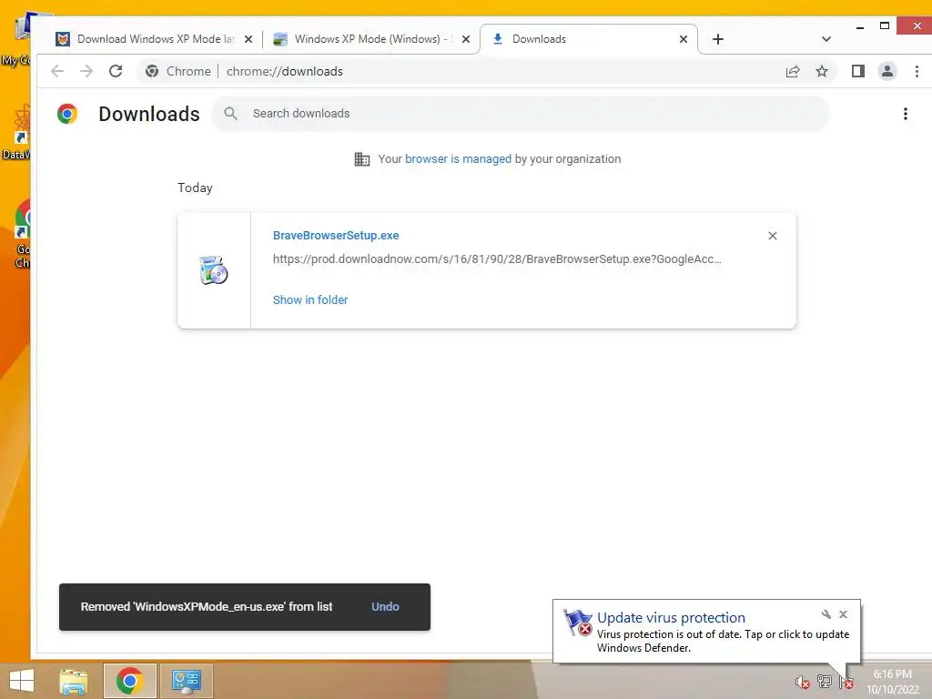Open the BraveBrowserSetup.exe file link
Screen dimensions: 932x699
point(336,236)
